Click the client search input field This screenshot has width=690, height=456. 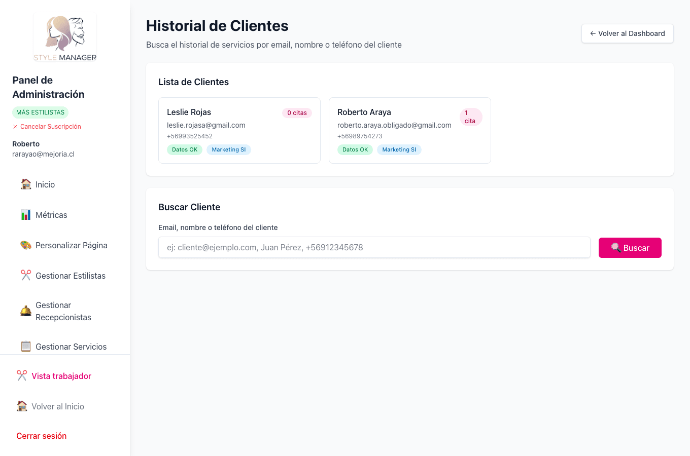[x=374, y=247]
